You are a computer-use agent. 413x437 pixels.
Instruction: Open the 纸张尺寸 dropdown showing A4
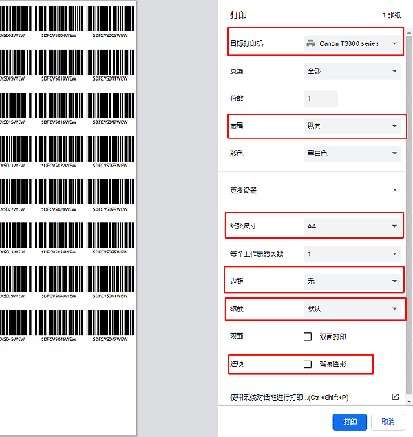(x=352, y=226)
